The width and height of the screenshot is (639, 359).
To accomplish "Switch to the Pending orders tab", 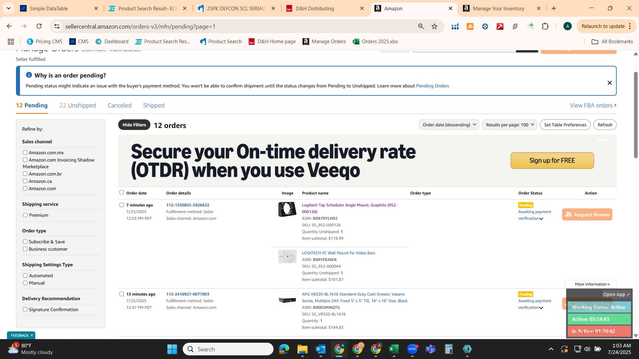I will (x=32, y=105).
